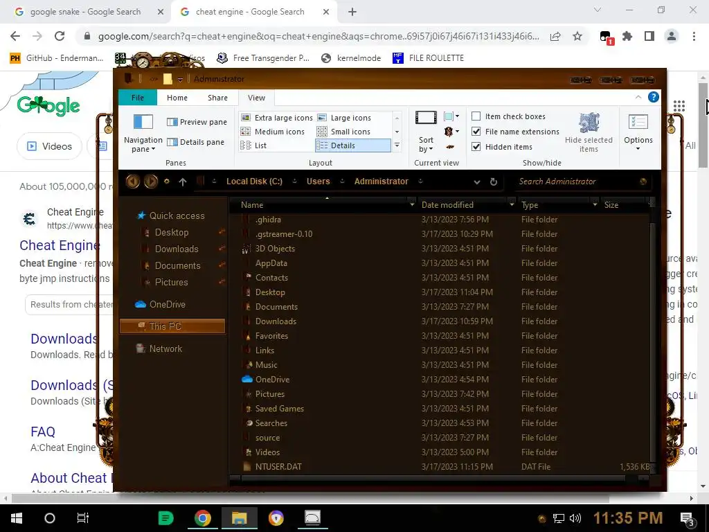Viewport: 709px width, 532px height.
Task: Switch to the google snake tab
Action: coord(85,12)
